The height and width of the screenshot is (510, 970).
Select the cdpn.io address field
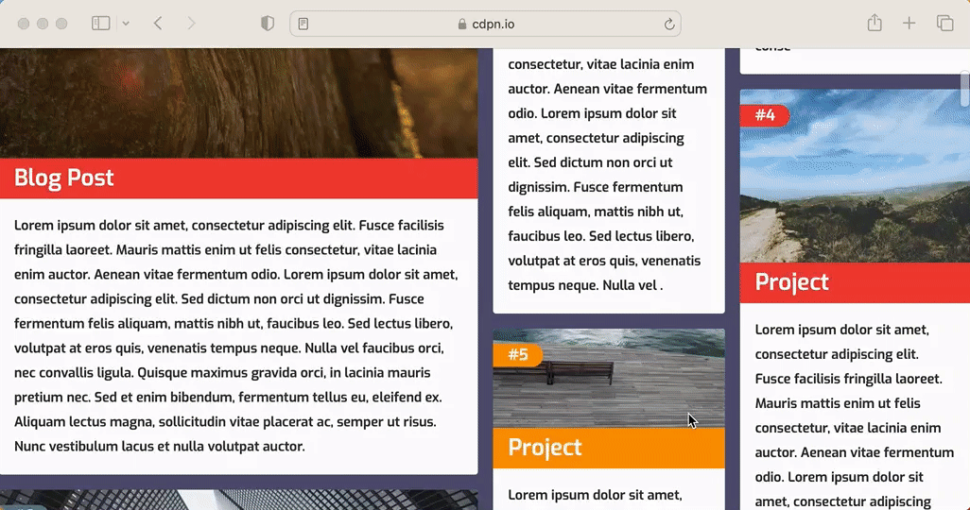[486, 25]
